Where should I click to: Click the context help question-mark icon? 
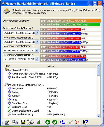[86, 122]
